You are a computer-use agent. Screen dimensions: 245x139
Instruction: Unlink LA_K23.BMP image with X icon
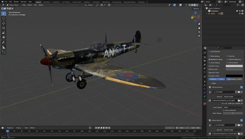pos(242,92)
